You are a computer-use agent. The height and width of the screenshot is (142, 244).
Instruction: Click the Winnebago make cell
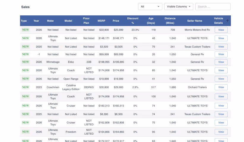(53, 62)
